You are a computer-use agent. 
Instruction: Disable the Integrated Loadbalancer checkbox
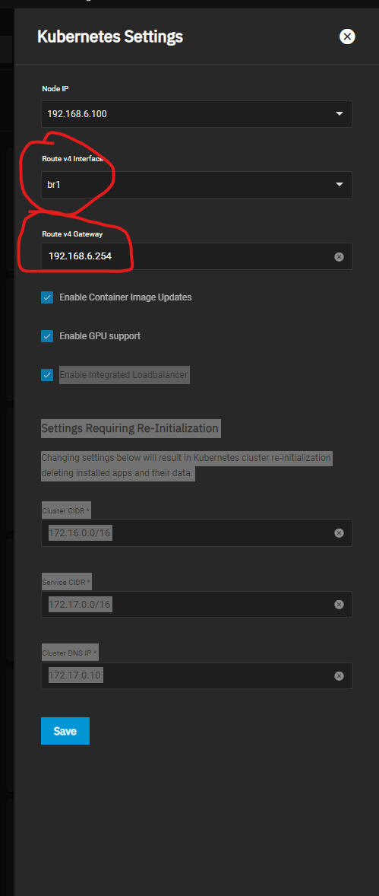click(47, 375)
